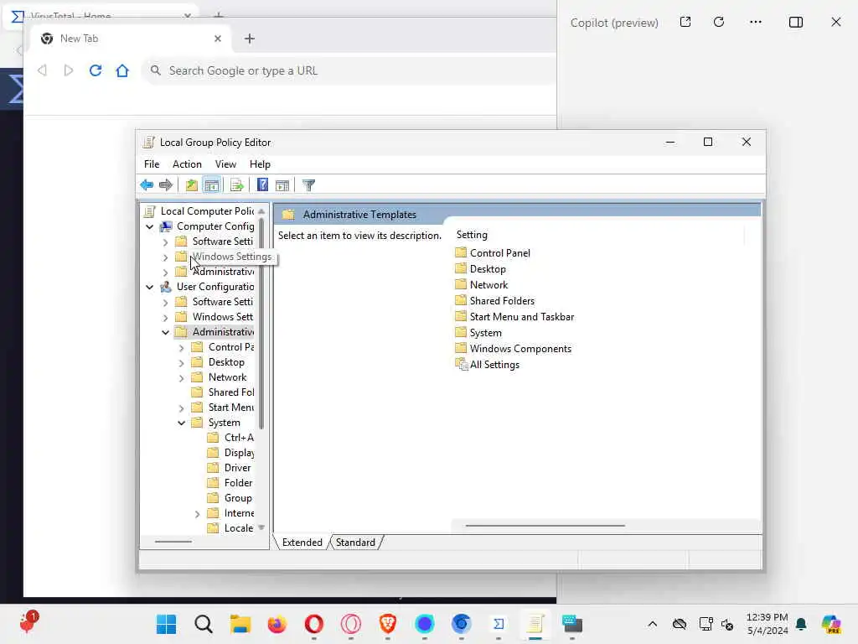The image size is (858, 644).
Task: Expand the Desktop tree node
Action: [181, 362]
